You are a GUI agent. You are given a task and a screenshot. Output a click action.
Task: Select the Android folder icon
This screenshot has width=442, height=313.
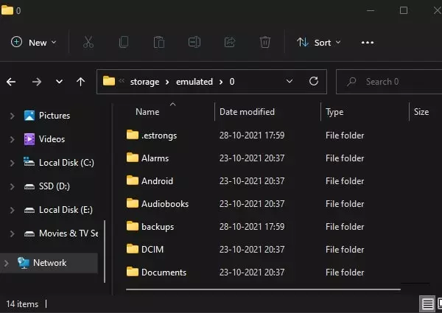(x=133, y=180)
